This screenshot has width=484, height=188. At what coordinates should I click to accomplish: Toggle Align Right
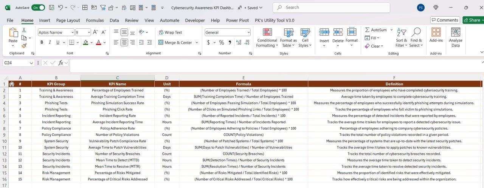pos(132,42)
